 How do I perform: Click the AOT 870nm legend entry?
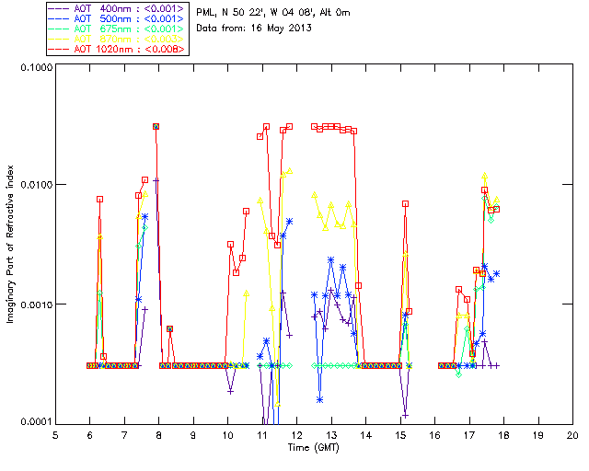[117, 39]
